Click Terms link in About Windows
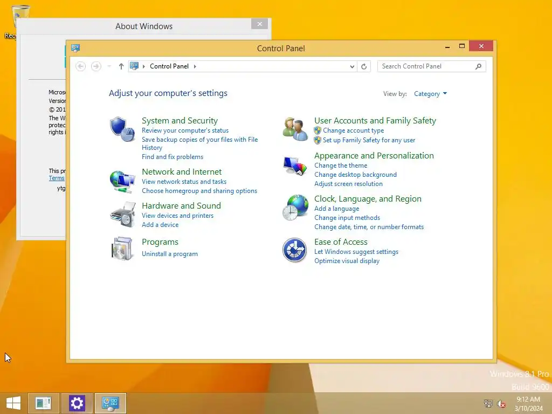This screenshot has width=552, height=414. tap(57, 178)
